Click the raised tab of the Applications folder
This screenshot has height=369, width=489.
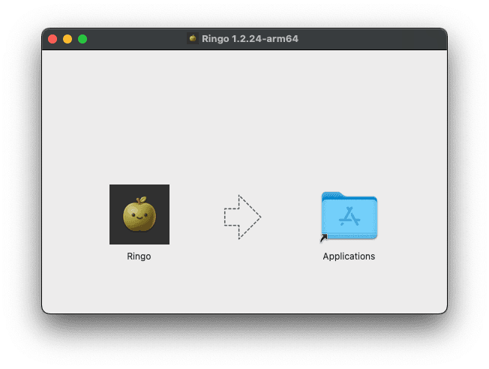click(x=332, y=195)
